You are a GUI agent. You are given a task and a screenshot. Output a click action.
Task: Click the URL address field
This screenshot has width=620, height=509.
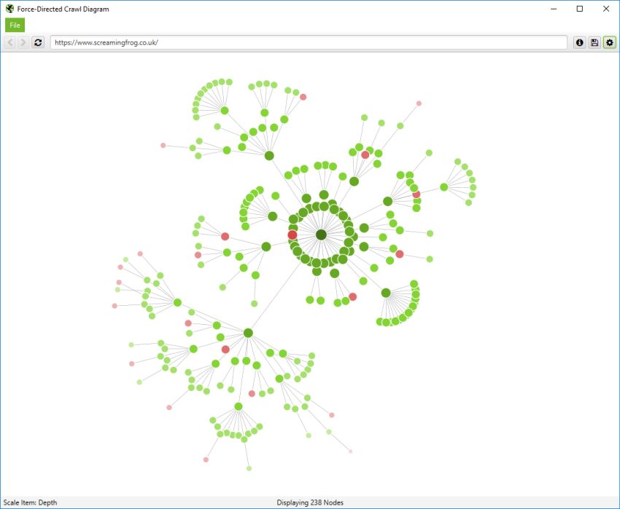(308, 43)
